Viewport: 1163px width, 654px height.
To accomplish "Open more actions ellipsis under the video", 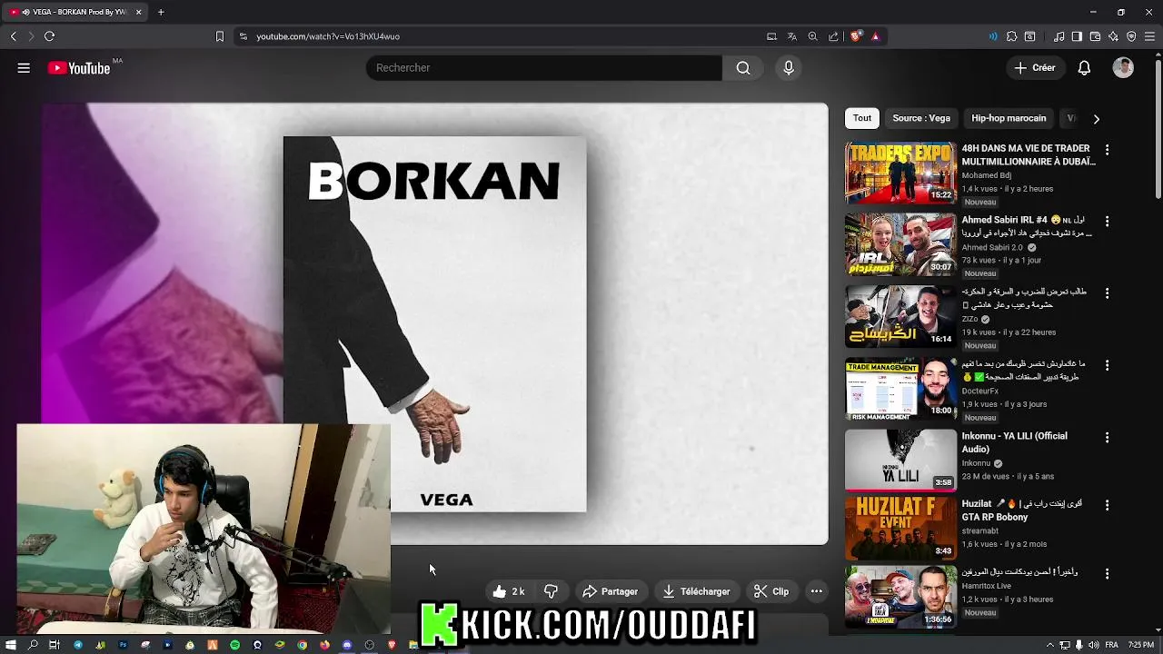I will pyautogui.click(x=816, y=591).
